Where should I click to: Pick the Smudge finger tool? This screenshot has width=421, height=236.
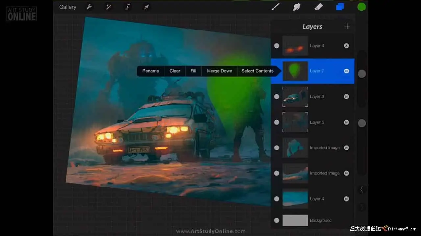tap(297, 7)
